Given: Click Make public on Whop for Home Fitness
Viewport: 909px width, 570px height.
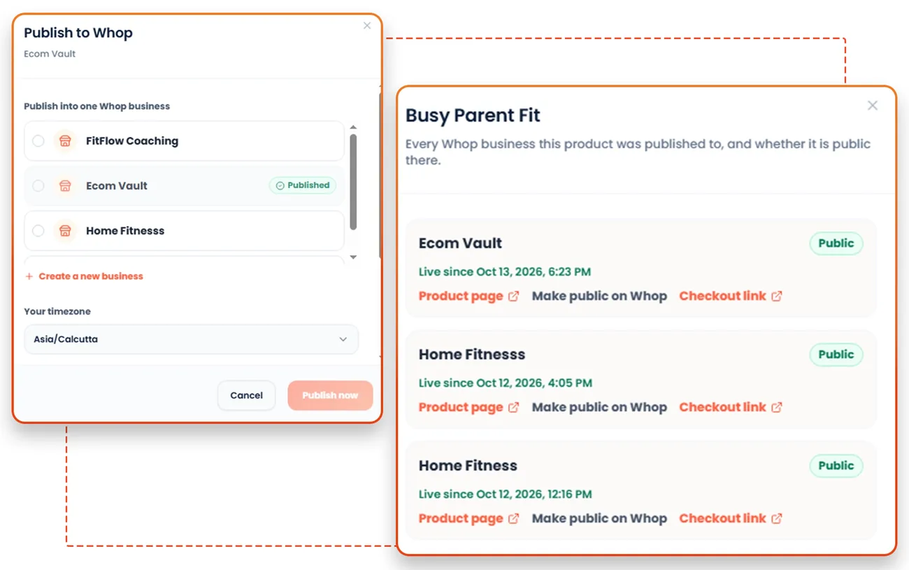Looking at the screenshot, I should (599, 518).
